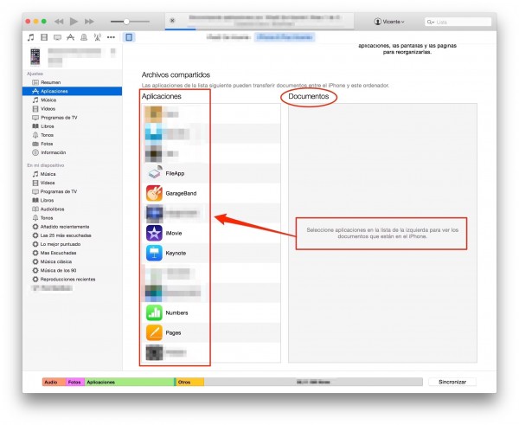Open Programas de TV under En mi dispositivo
519x425 pixels.
pos(72,191)
